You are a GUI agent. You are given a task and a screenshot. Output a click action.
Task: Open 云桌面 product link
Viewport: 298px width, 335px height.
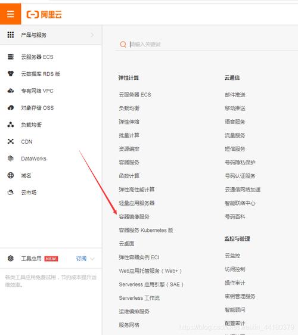click(126, 244)
